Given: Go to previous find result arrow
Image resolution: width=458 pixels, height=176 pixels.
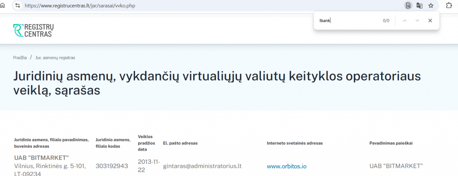Looking at the screenshot, I should (404, 20).
